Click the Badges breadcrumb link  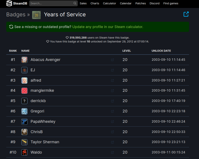pos(16,14)
